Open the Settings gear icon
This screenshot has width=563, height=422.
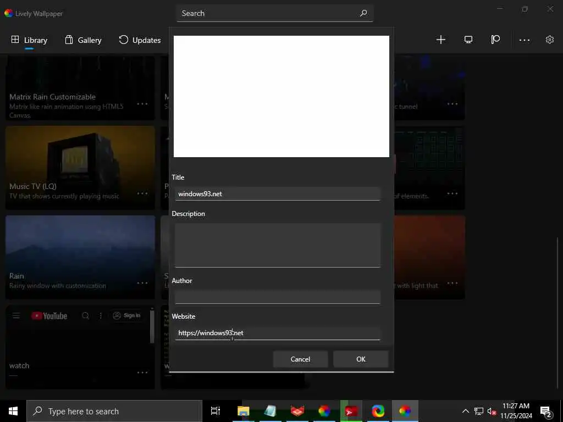click(x=550, y=40)
